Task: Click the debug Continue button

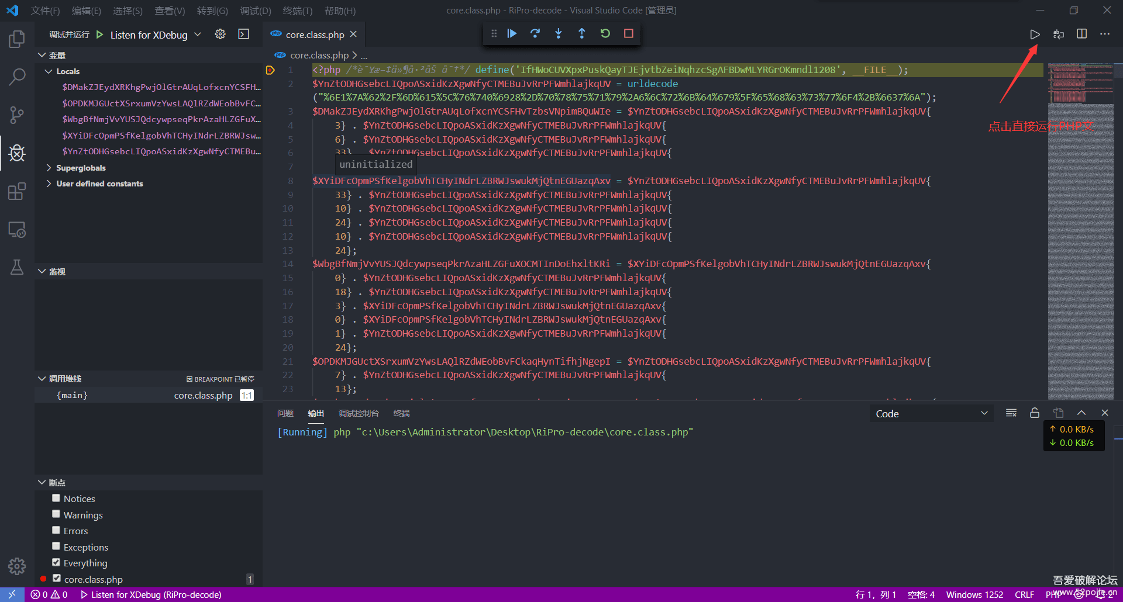Action: [x=512, y=34]
